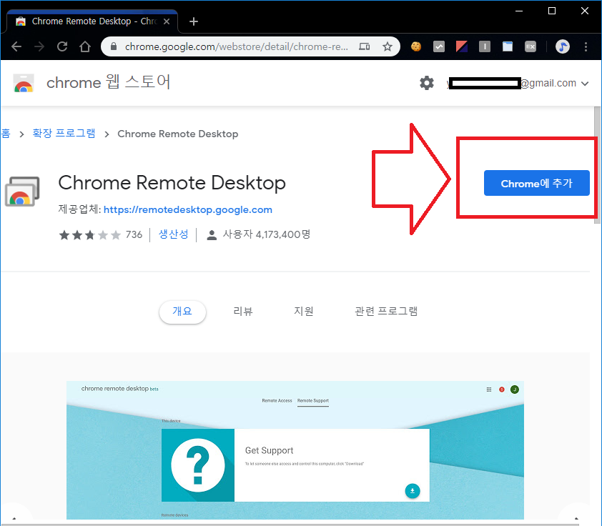This screenshot has height=526, width=602.
Task: Expand the gmail.com account dropdown
Action: click(x=585, y=84)
